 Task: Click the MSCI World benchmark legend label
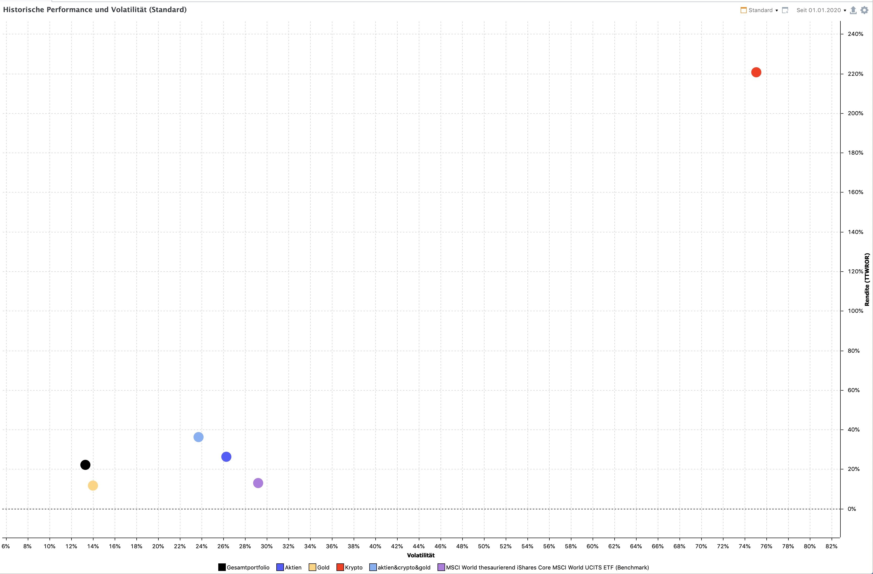[x=547, y=567]
